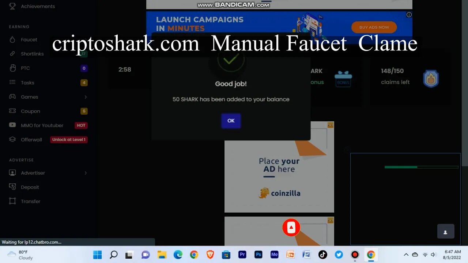Open Task View on taskbar
The width and height of the screenshot is (468, 263).
(x=129, y=255)
